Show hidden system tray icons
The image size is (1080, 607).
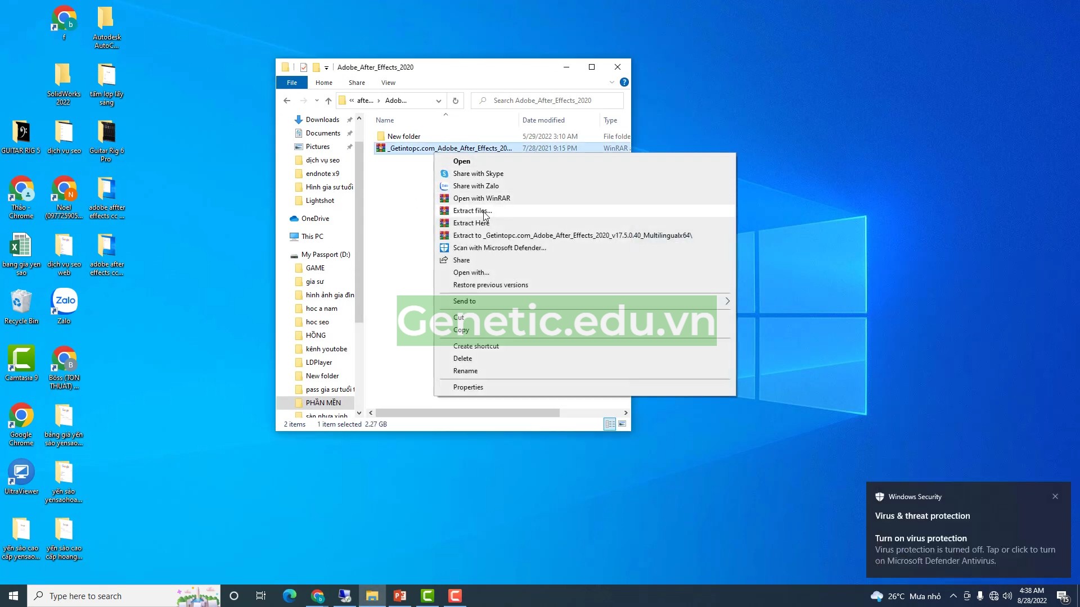pos(953,596)
